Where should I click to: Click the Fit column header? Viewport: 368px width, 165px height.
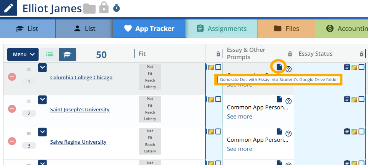(142, 54)
